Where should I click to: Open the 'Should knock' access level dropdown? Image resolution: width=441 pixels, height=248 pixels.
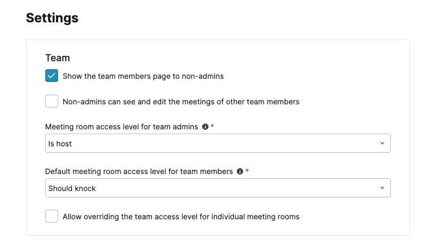[218, 188]
